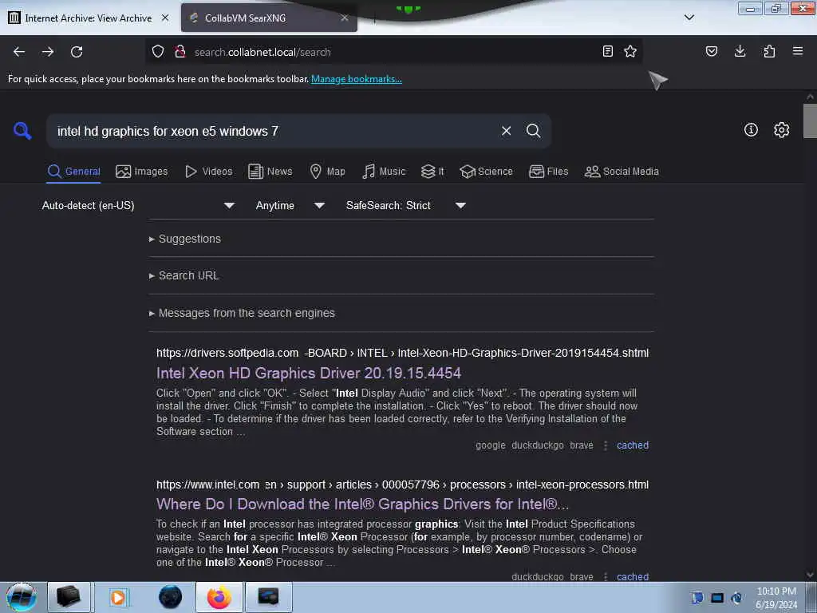The image size is (817, 613).
Task: Click into the search query input field
Action: 274,131
